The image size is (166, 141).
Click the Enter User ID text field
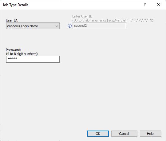tap(99, 26)
